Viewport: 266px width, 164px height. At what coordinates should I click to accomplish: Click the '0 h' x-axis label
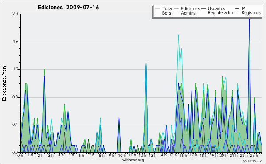point(20,156)
